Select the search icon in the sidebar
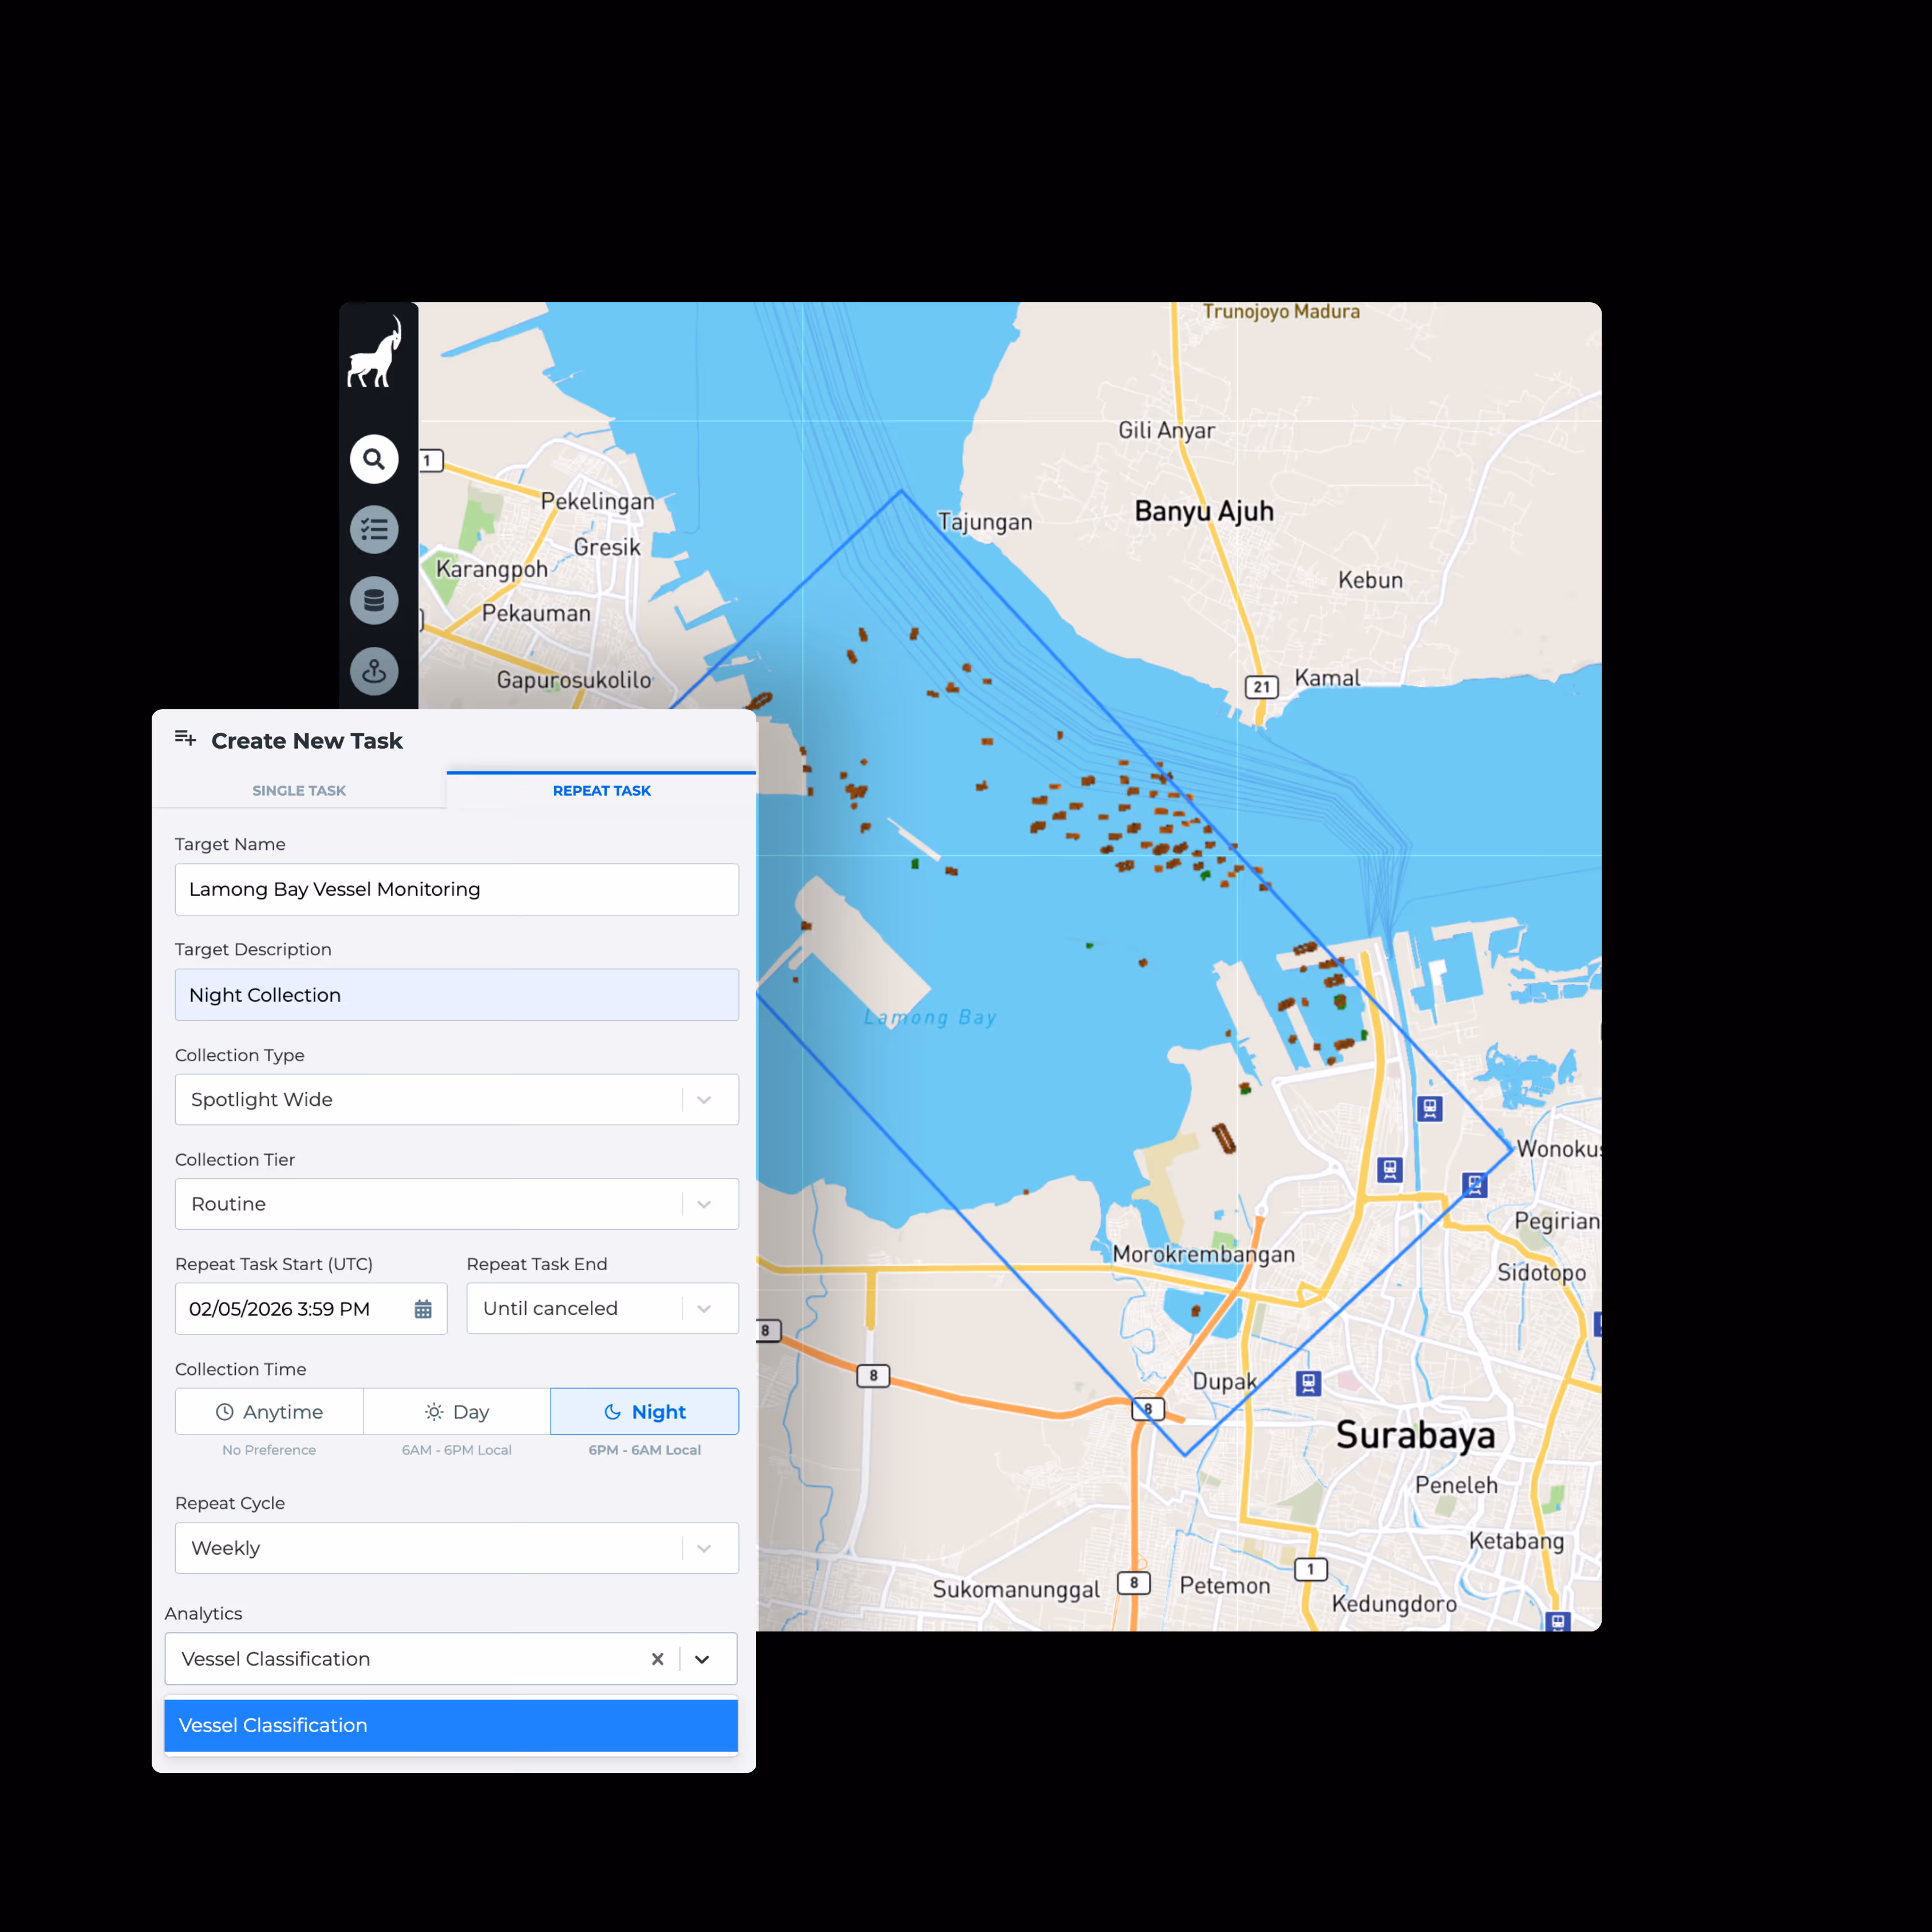 (x=374, y=459)
